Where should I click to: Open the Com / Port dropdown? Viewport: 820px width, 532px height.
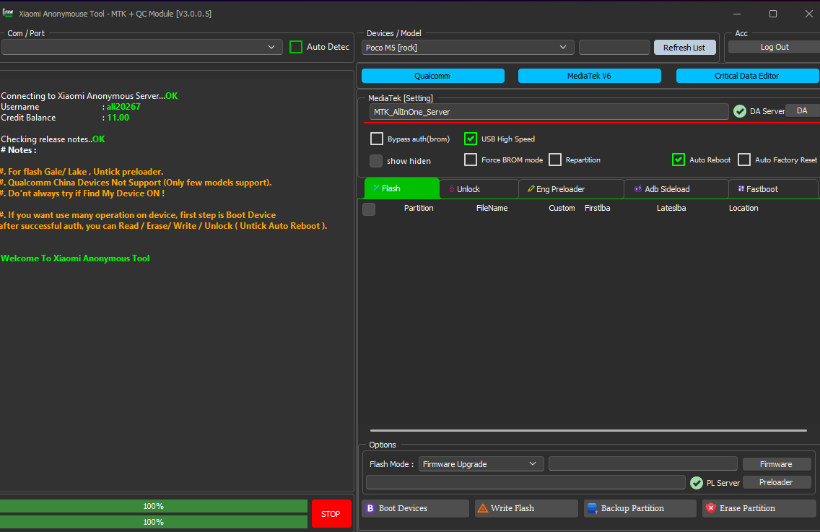click(x=142, y=47)
